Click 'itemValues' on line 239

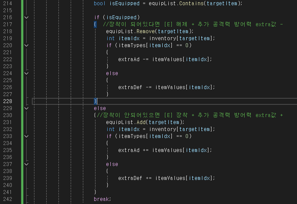pyautogui.click(x=171, y=178)
